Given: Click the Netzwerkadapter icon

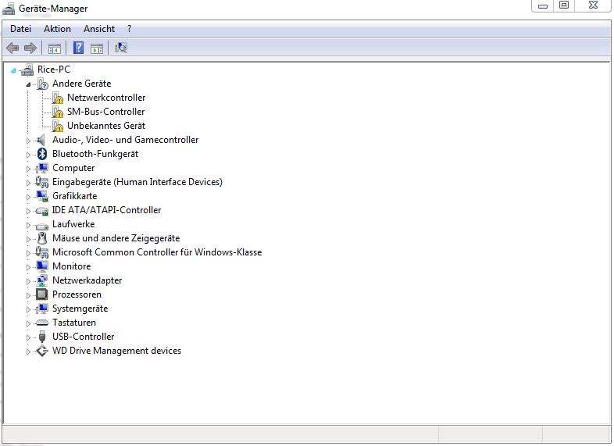Looking at the screenshot, I should [x=42, y=280].
